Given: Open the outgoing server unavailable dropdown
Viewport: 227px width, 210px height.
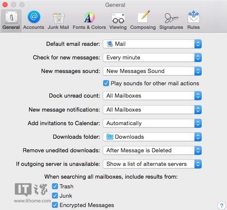Looking at the screenshot, I should tap(152, 164).
